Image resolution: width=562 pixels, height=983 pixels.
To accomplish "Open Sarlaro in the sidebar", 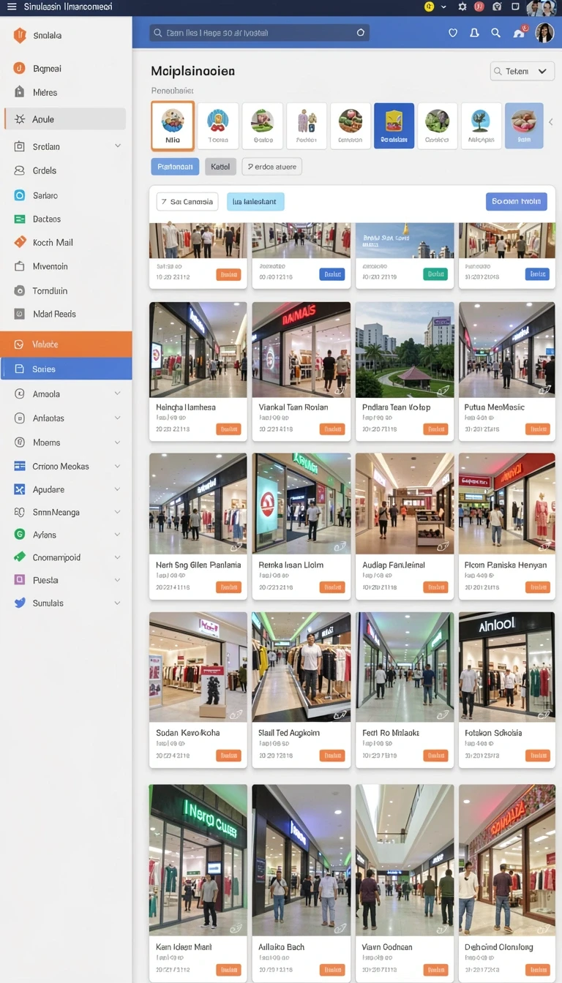I will (x=45, y=195).
